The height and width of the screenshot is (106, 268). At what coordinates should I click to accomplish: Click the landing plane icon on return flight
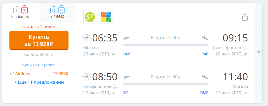pos(205,77)
